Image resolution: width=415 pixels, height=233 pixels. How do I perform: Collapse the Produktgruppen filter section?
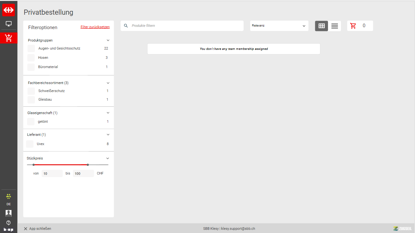[108, 41]
